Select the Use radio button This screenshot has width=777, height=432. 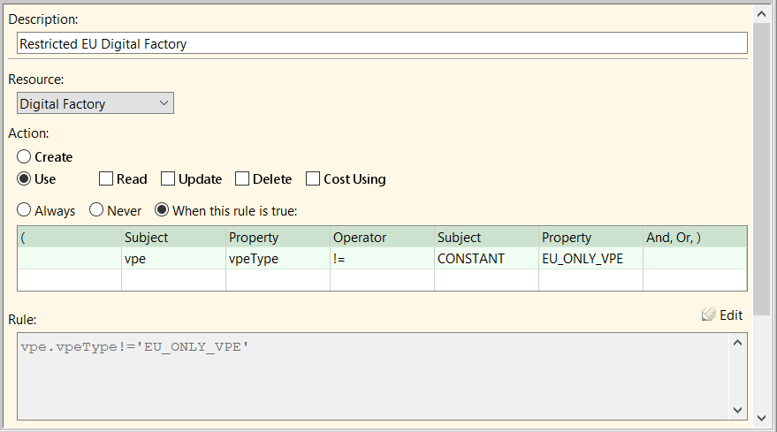pos(25,179)
